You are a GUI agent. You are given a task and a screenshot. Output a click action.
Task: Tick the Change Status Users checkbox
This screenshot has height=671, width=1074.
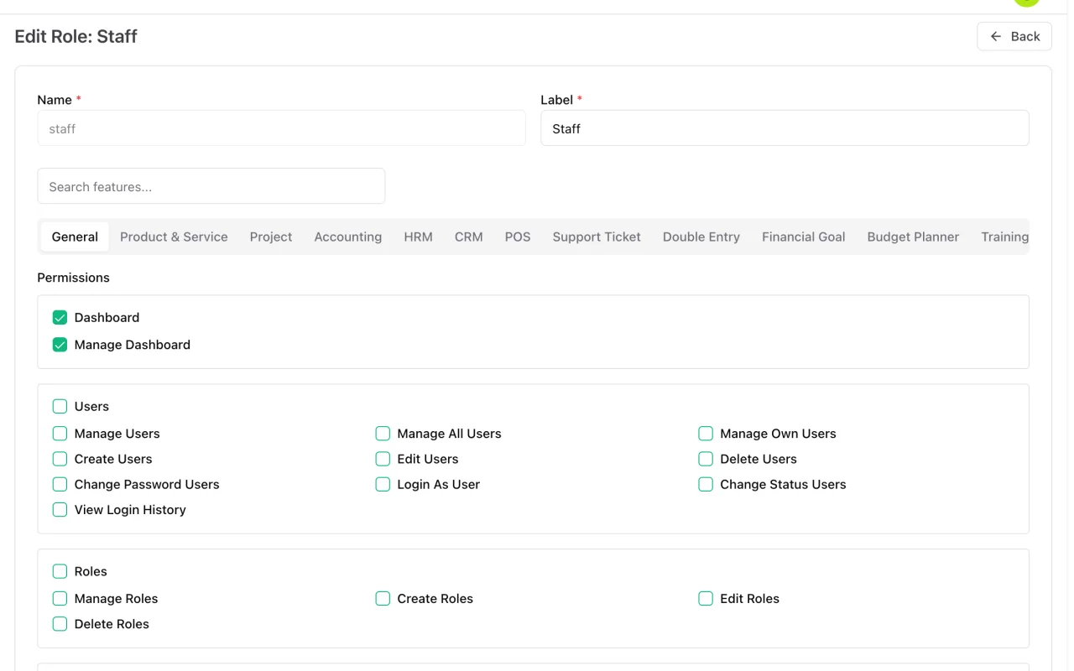coord(706,484)
